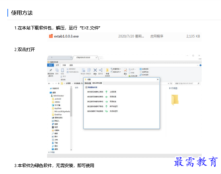Screen dimensions: 221x174
Task: Click the Properties checkmark icon
Action: [x=125, y=70]
